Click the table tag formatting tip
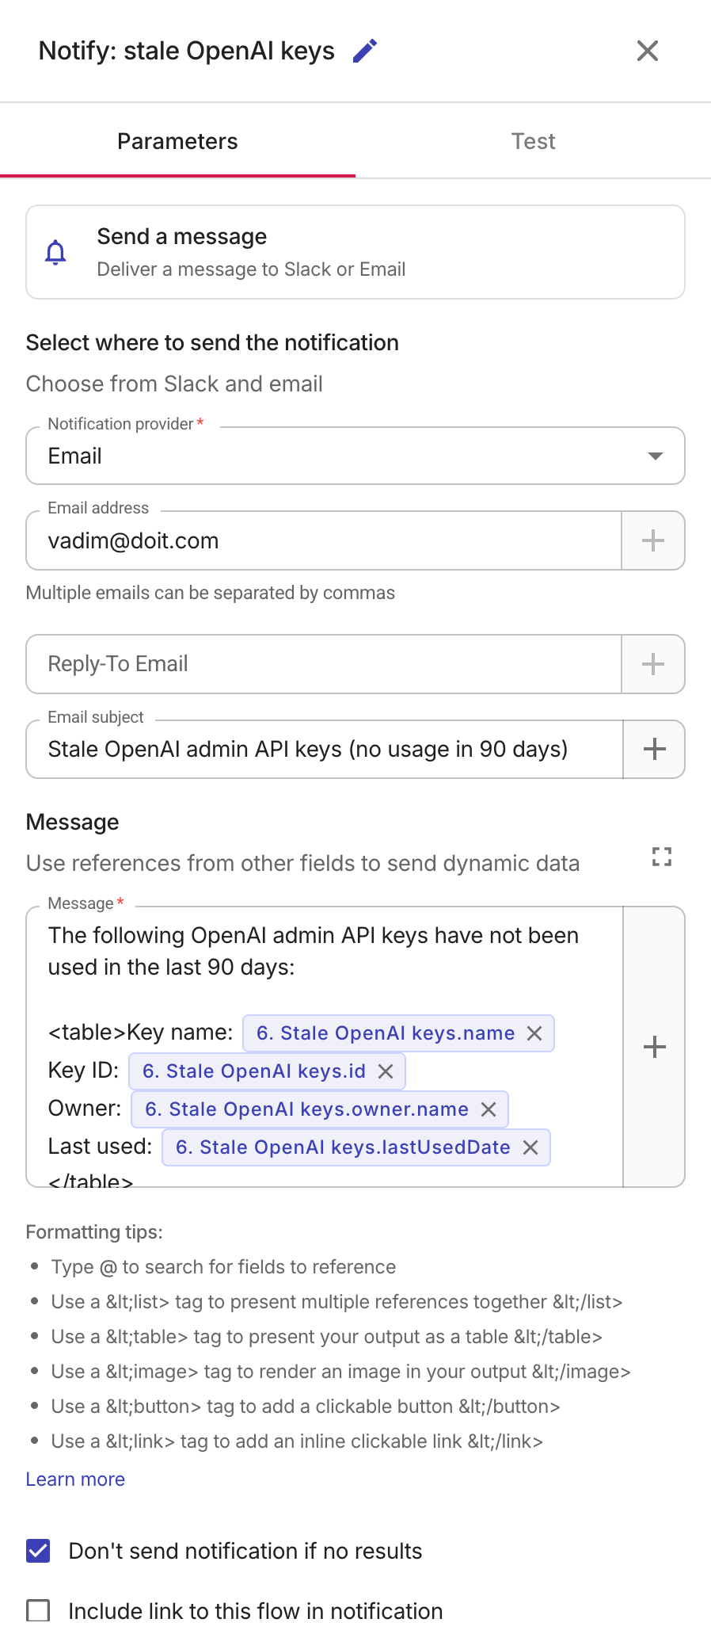 tap(327, 1337)
